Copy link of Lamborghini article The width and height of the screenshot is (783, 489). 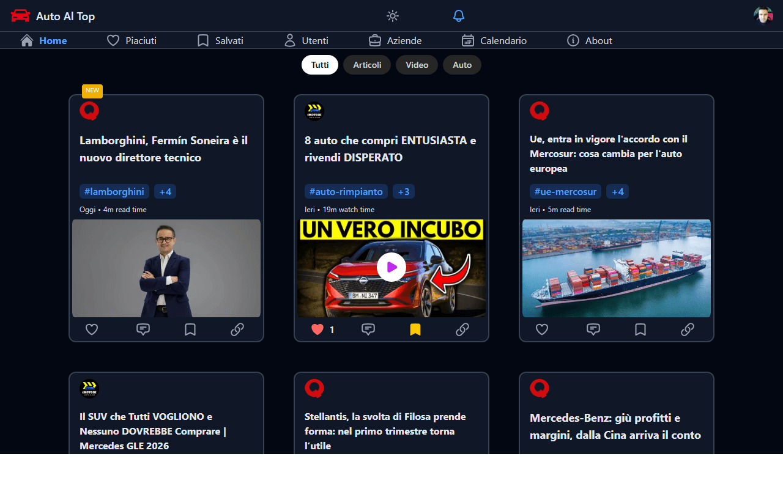237,329
